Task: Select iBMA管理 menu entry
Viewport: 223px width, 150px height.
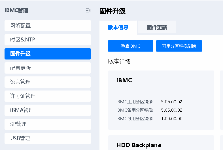Action: [x=48, y=110]
